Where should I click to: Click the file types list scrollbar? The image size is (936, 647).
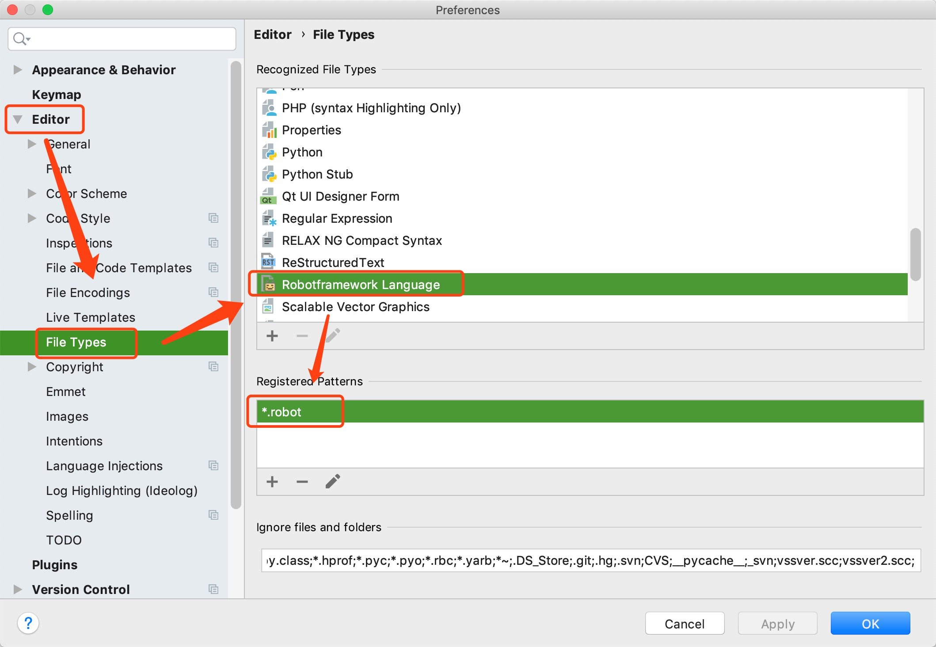(x=915, y=255)
